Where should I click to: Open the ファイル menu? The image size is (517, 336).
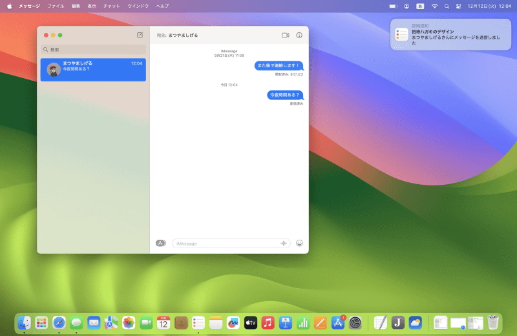(56, 6)
